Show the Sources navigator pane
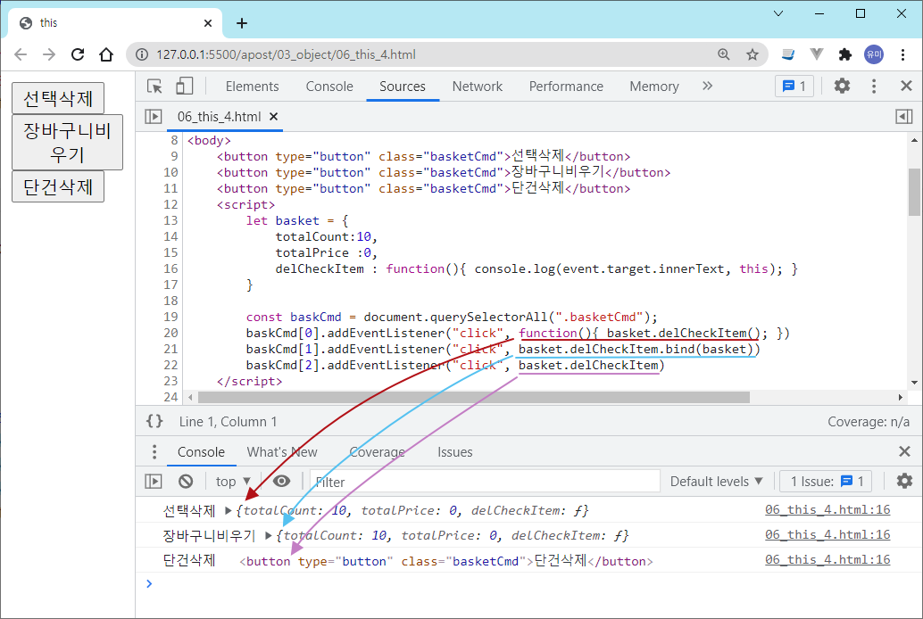This screenshot has width=923, height=619. [154, 117]
